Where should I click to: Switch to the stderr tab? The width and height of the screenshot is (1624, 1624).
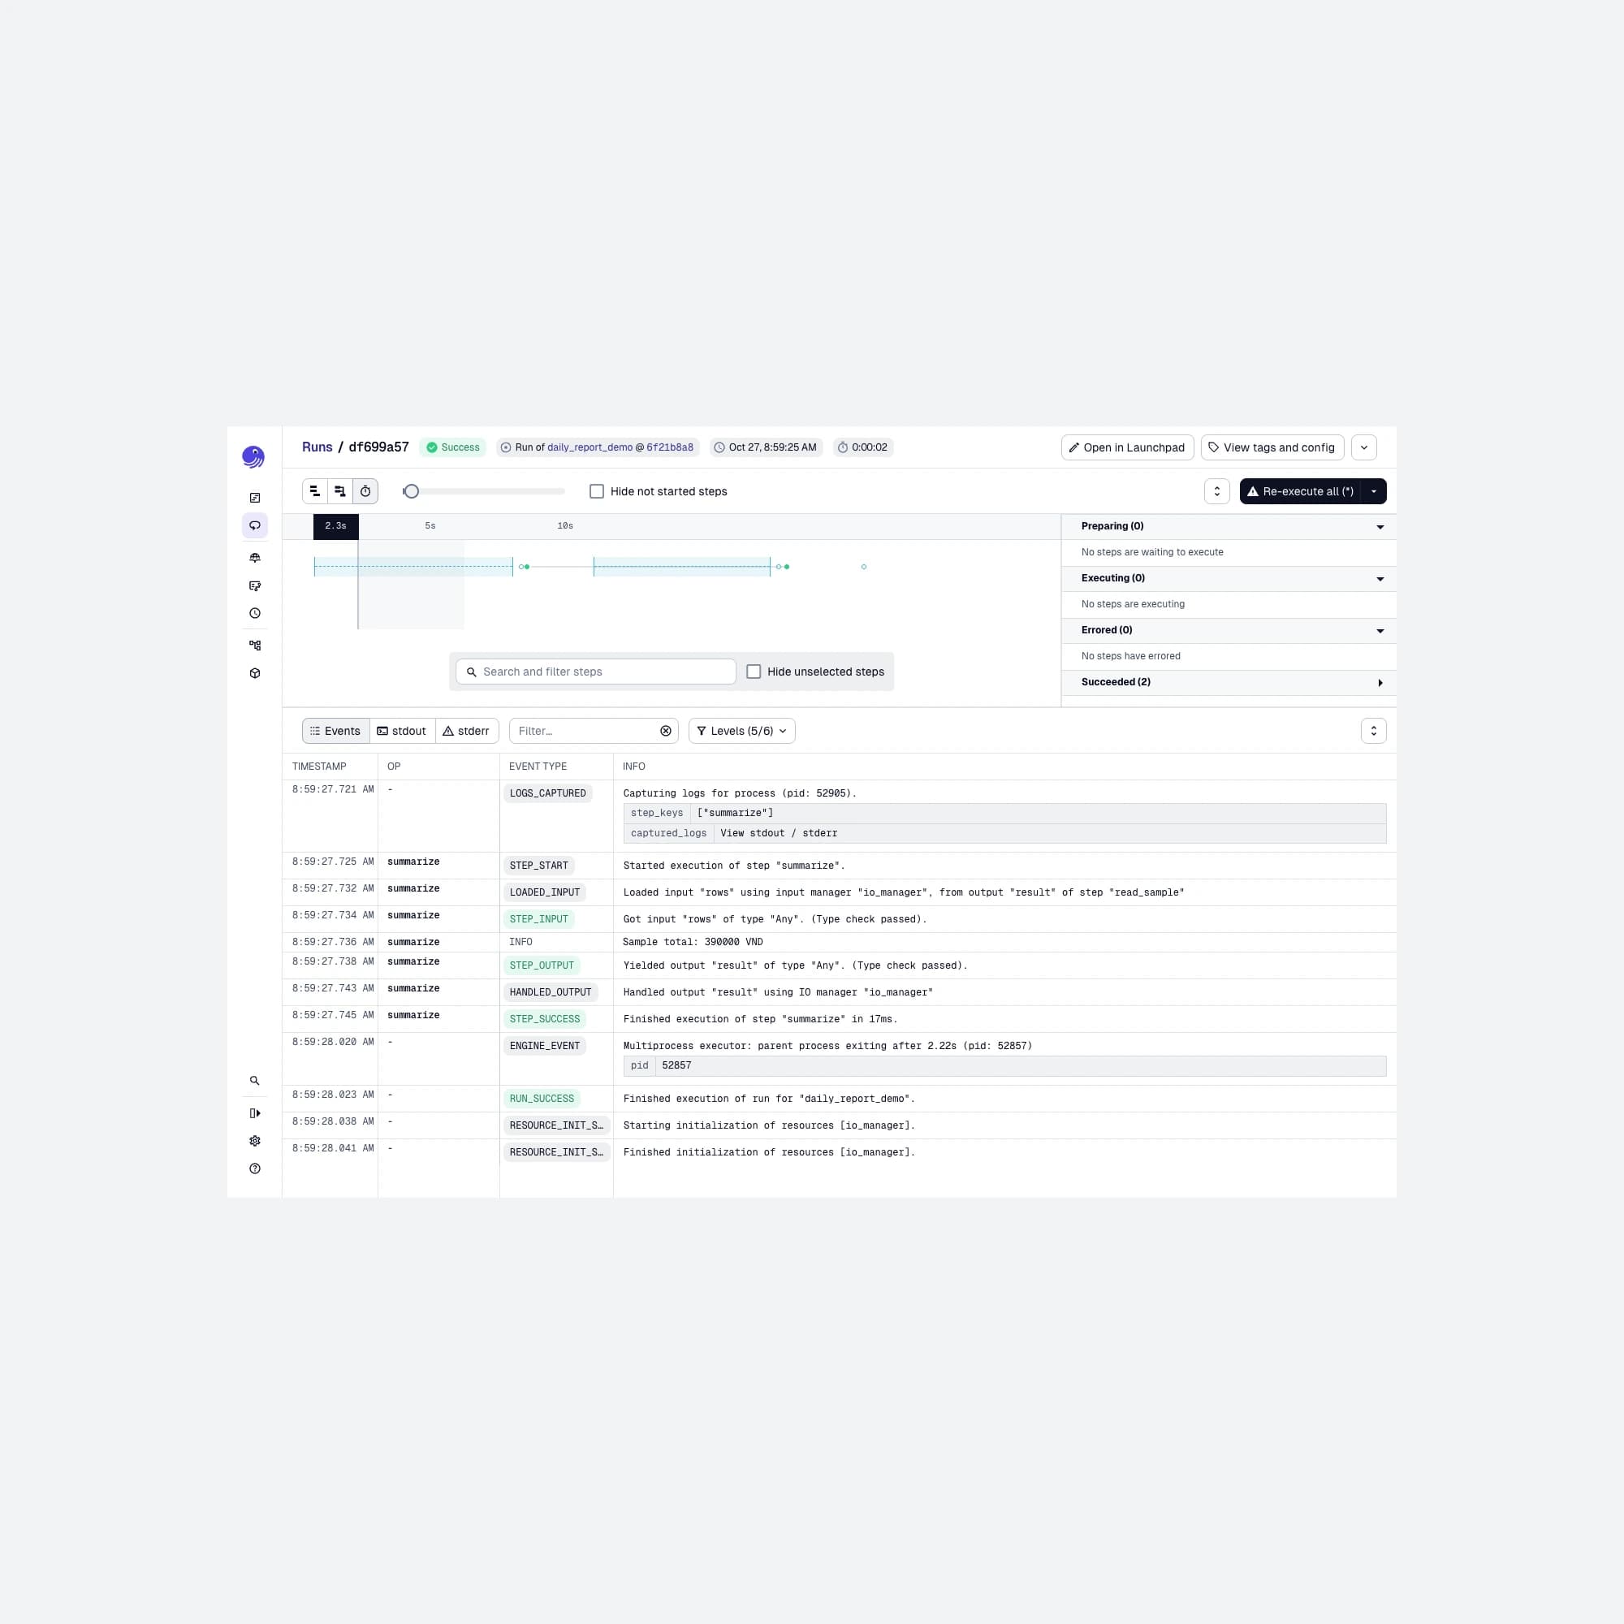point(467,731)
